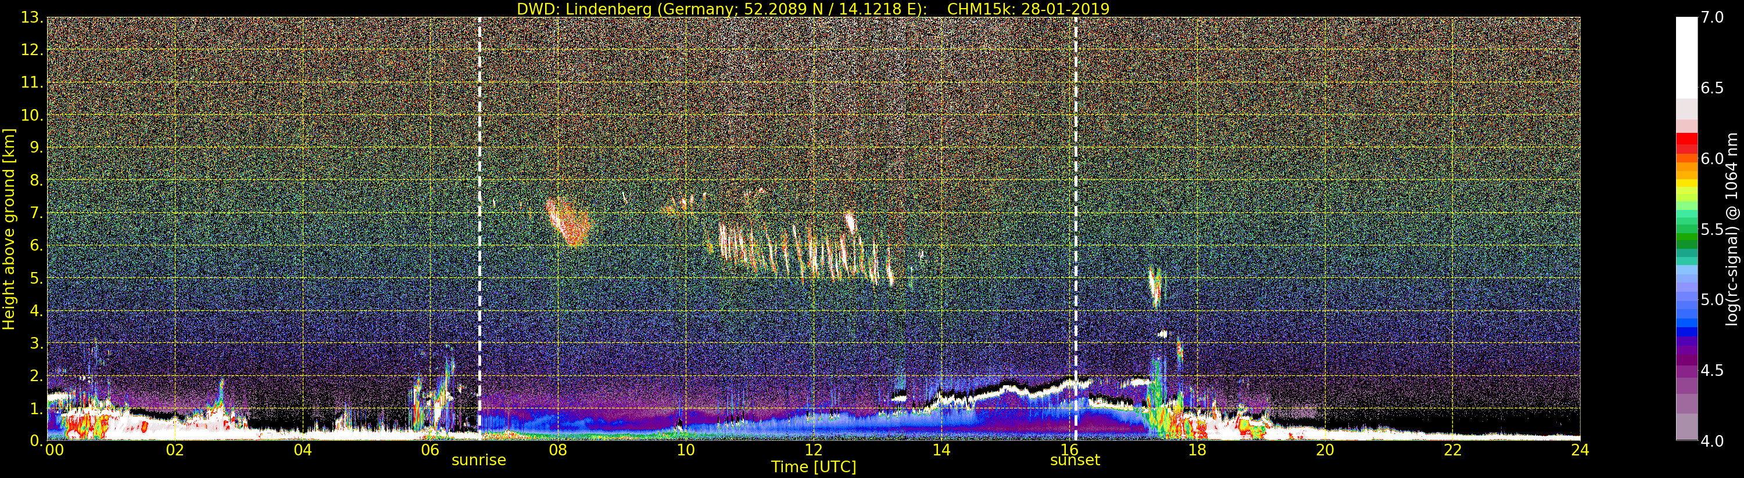Click the 'Height above ground [km]' axis label
This screenshot has height=478, width=1744.
[9, 229]
